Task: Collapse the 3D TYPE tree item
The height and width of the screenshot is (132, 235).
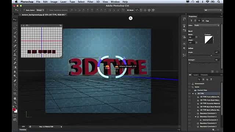Action: pyautogui.click(x=193, y=93)
